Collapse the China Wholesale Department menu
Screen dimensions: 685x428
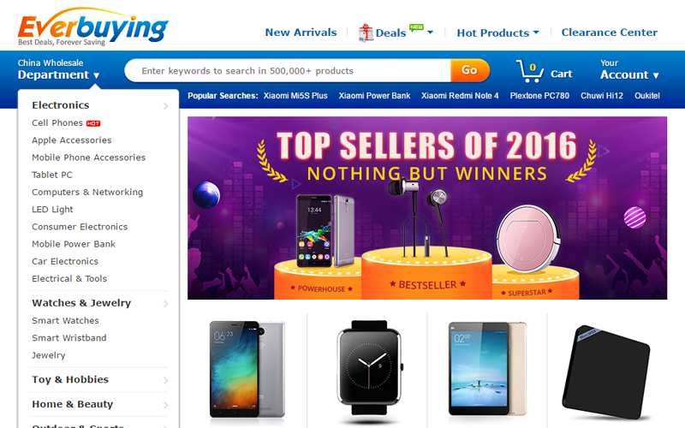click(x=58, y=69)
